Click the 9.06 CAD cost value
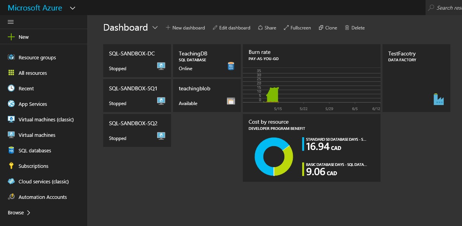The image size is (462, 226). click(x=322, y=172)
